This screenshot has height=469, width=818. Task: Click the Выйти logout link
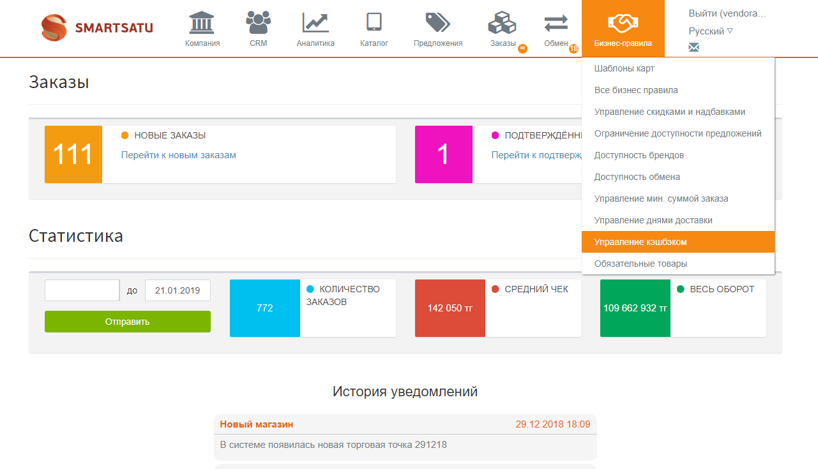click(x=727, y=13)
